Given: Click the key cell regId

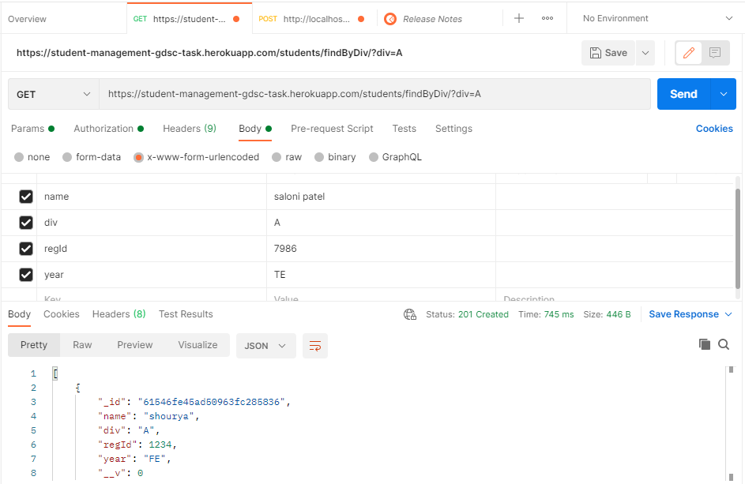Looking at the screenshot, I should click(152, 249).
